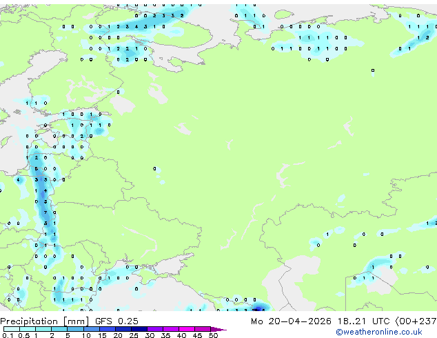Click the '0.1' legend scale label
This screenshot has width=437, height=338.
pos(8,335)
